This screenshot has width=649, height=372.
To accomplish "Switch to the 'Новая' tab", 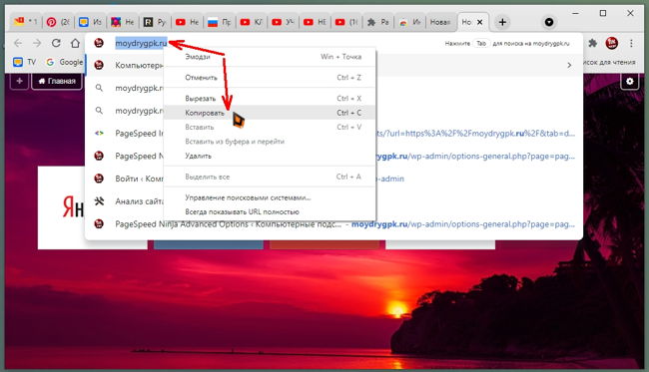I will [x=440, y=22].
